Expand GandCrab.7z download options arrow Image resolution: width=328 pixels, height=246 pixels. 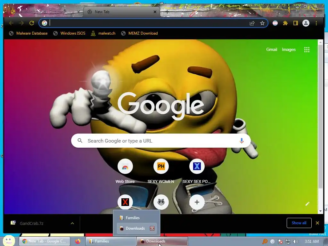[x=72, y=223]
